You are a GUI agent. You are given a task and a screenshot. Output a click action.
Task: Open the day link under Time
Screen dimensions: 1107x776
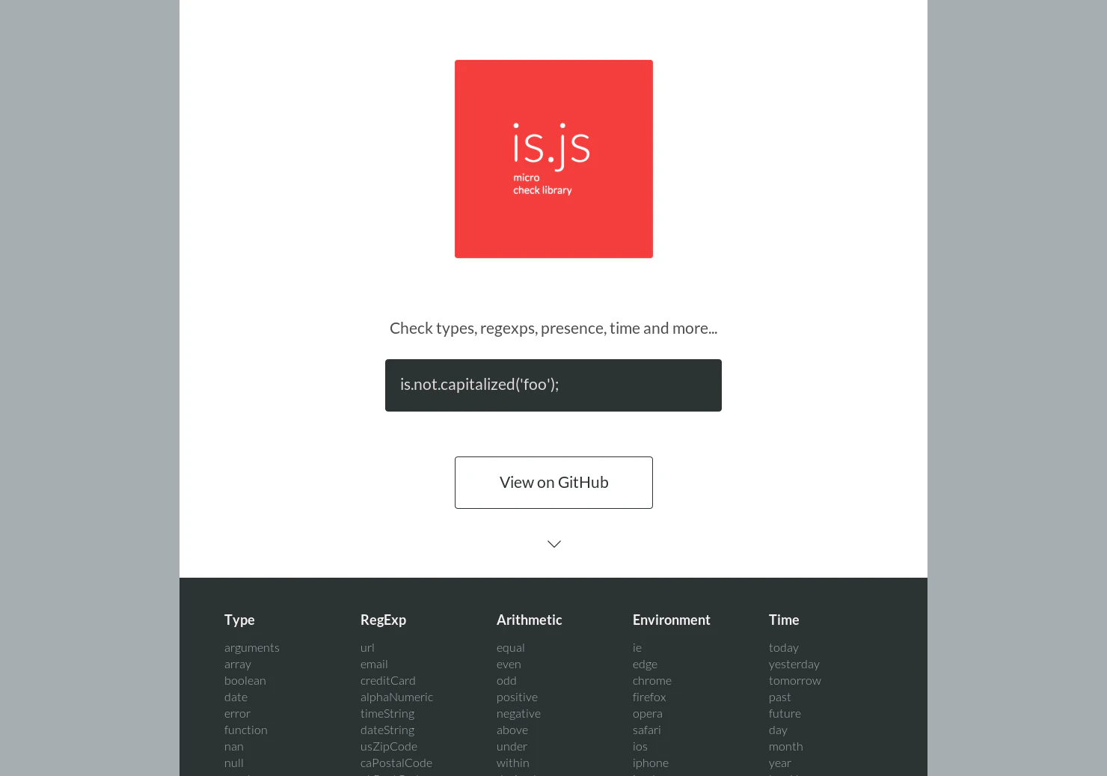(x=778, y=730)
